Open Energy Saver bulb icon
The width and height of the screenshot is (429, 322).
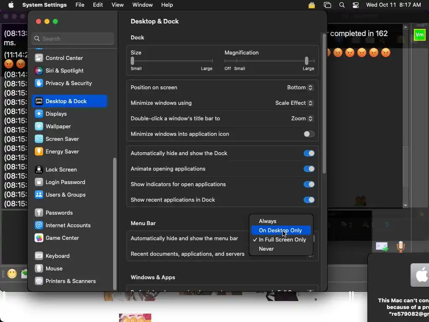point(39,152)
